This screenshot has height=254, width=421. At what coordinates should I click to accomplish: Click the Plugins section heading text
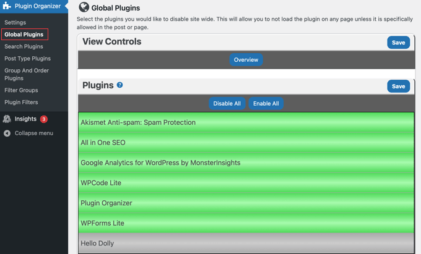[98, 85]
